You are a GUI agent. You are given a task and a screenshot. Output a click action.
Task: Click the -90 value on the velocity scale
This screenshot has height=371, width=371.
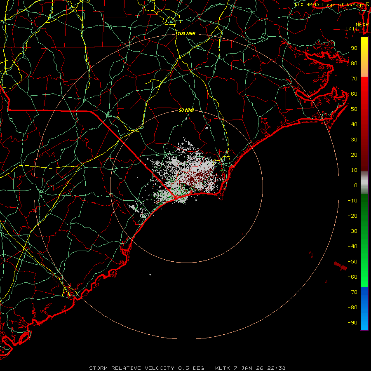[352, 323]
